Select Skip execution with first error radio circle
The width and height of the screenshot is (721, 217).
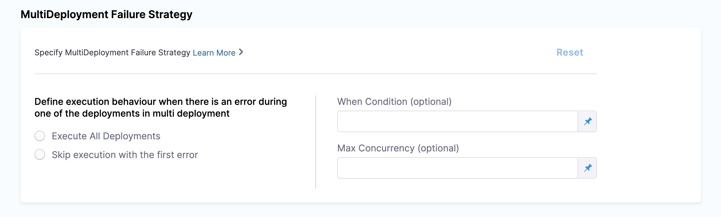(40, 154)
